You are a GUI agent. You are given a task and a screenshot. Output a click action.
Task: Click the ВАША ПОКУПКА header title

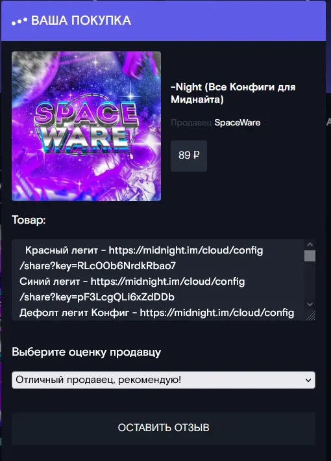pos(81,21)
